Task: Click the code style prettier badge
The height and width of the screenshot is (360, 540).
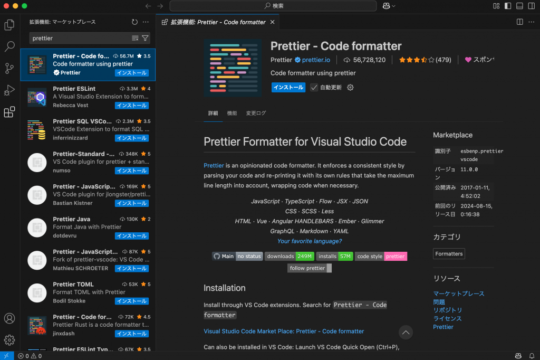Action: click(x=381, y=256)
